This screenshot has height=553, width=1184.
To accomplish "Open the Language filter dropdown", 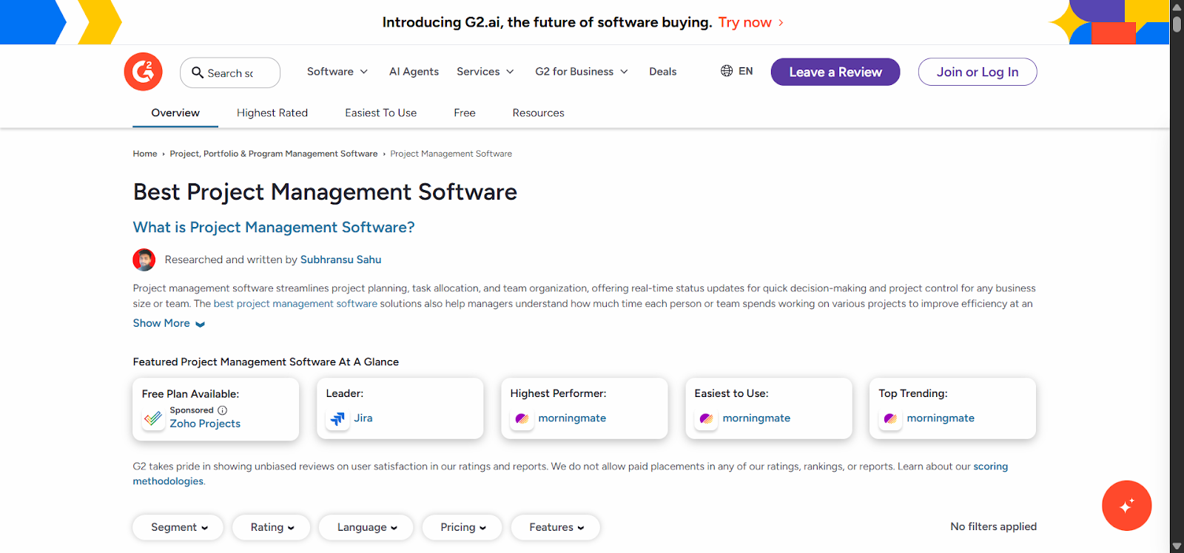I will (366, 527).
